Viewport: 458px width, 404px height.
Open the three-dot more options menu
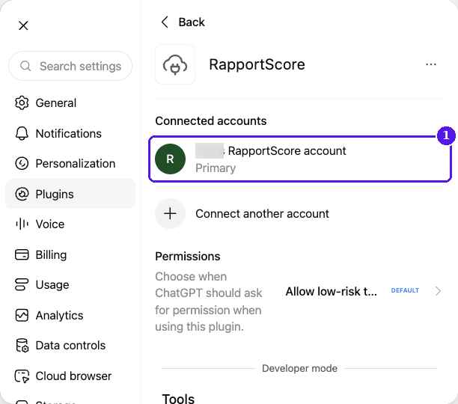pos(431,64)
